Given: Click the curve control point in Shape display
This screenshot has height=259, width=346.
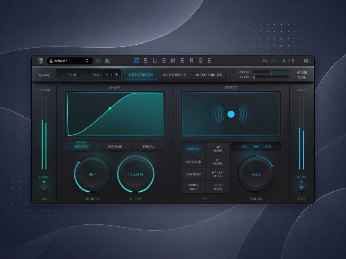Looking at the screenshot, I should click(x=110, y=108).
